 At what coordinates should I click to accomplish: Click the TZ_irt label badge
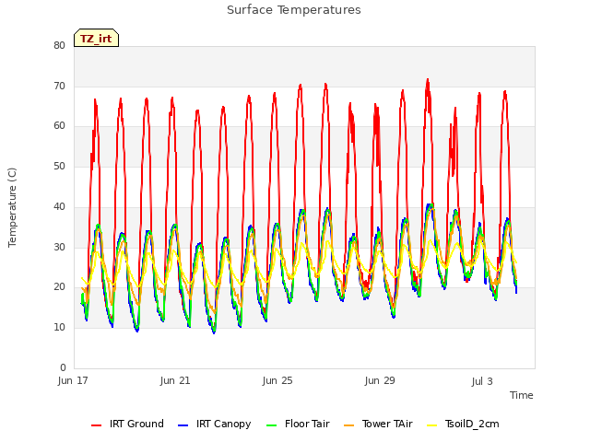(96, 38)
